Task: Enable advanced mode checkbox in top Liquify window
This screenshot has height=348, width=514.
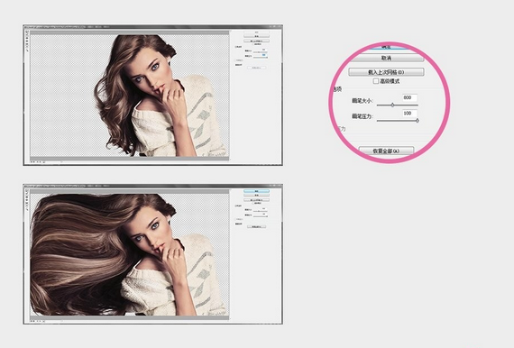Action: click(x=252, y=44)
